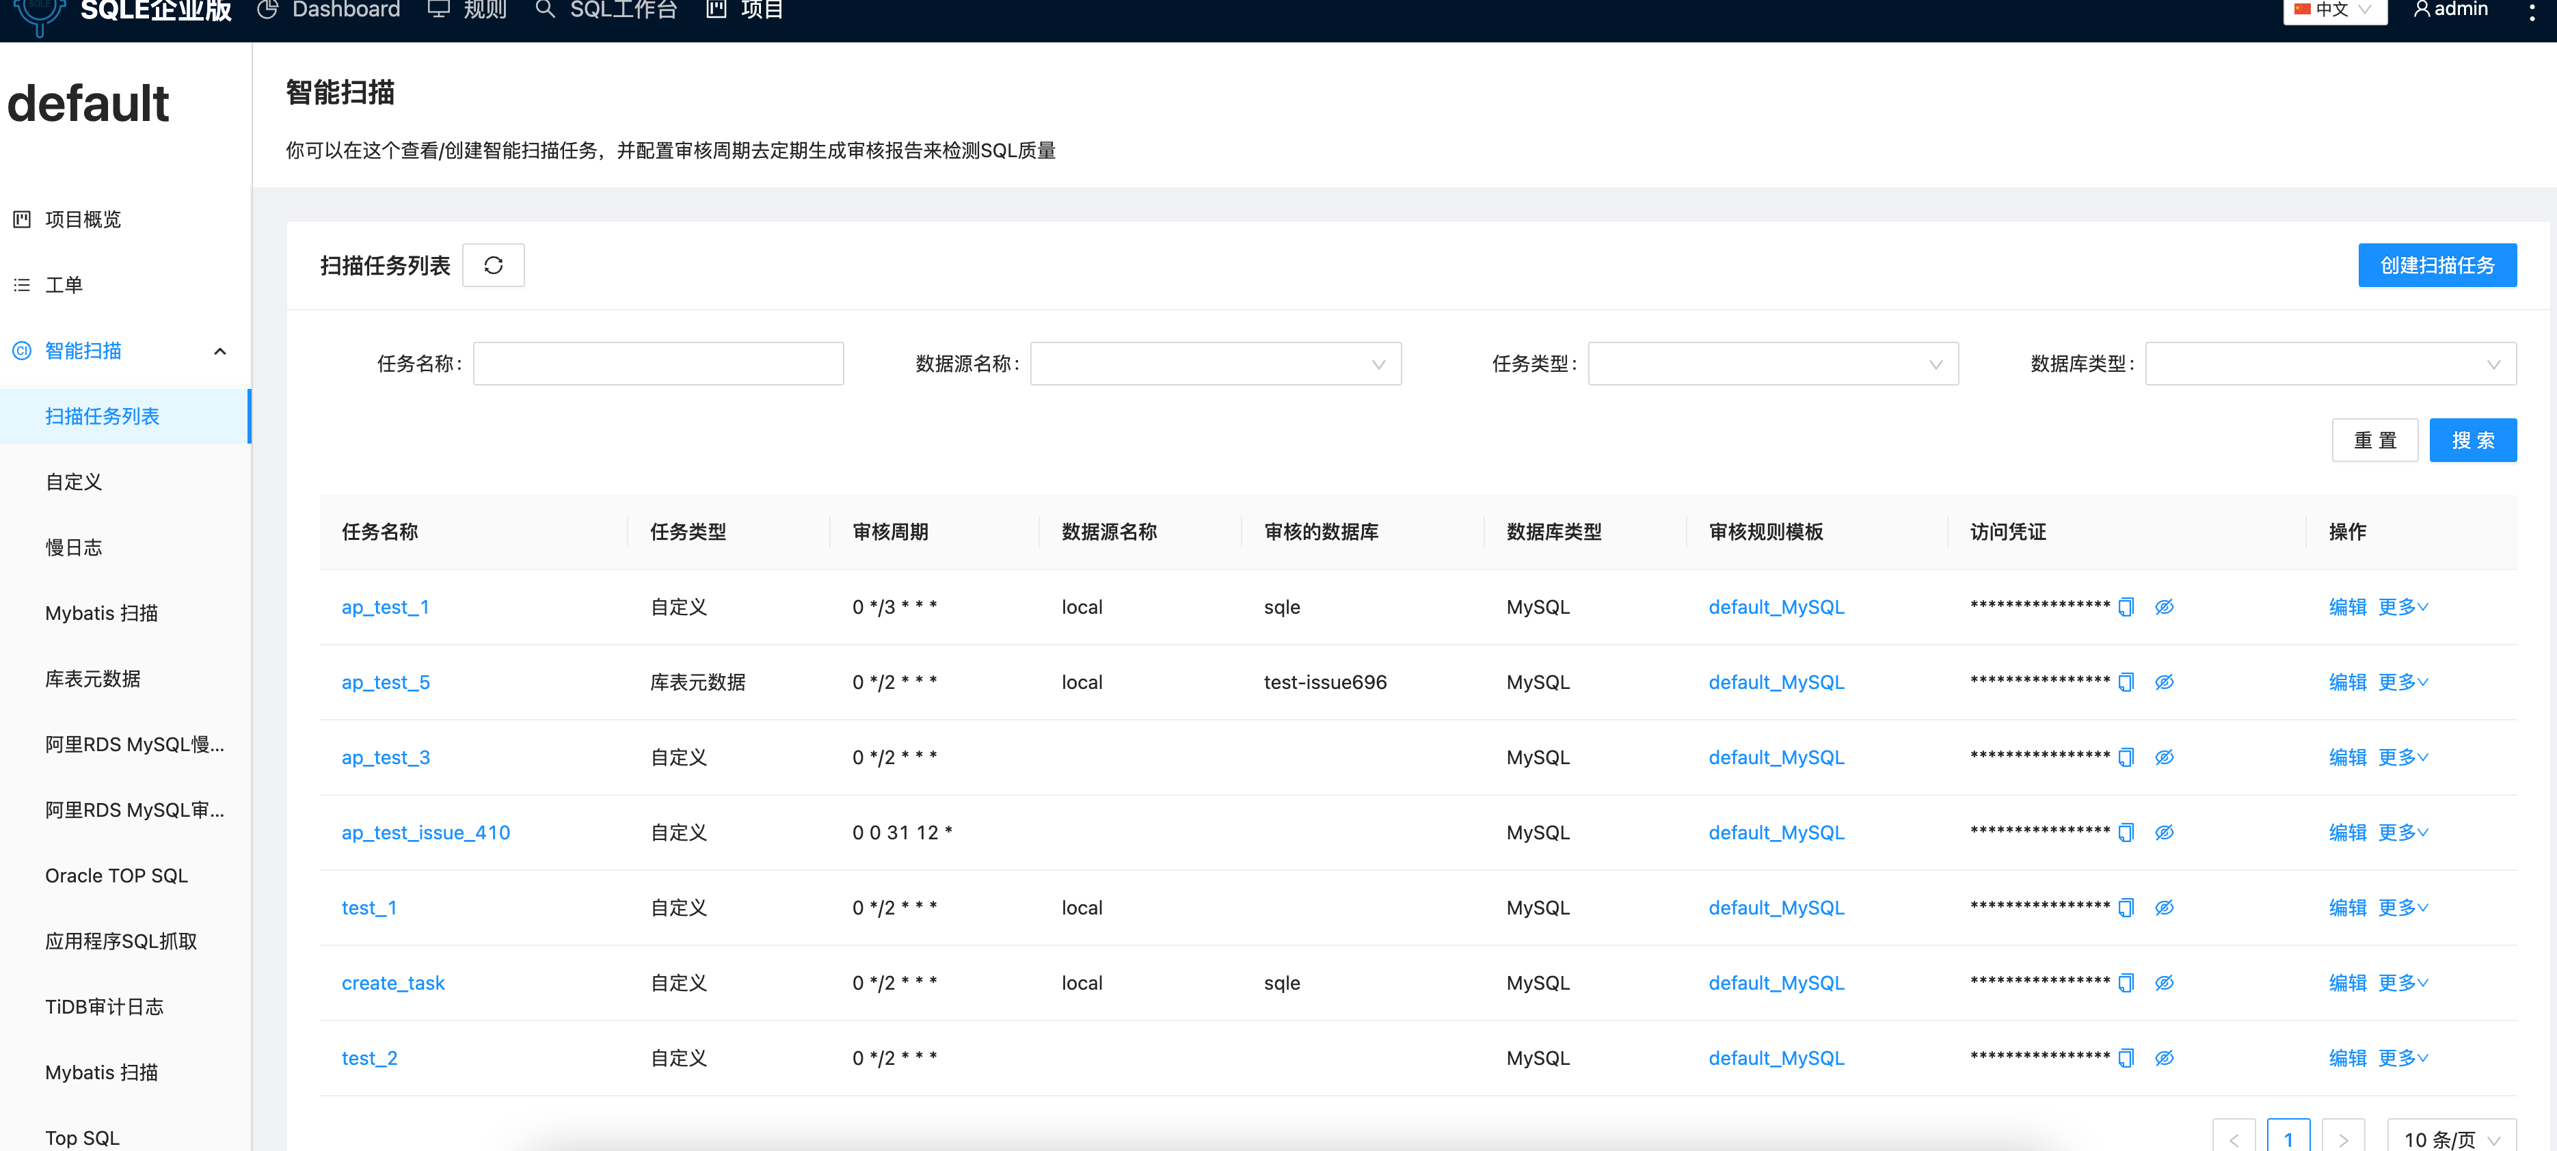Viewport: 2557px width, 1151px height.
Task: Reveal the credential for ap_test_1
Action: [2165, 606]
